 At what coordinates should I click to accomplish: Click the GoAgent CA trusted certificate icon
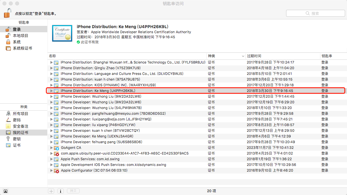(x=56, y=148)
